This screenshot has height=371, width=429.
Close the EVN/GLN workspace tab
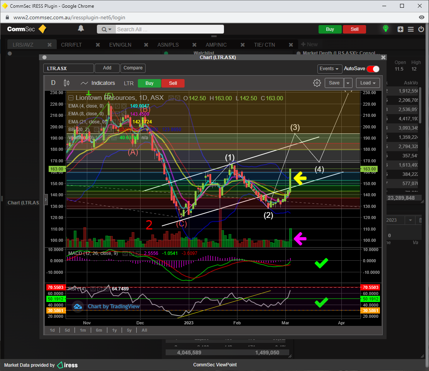click(146, 44)
